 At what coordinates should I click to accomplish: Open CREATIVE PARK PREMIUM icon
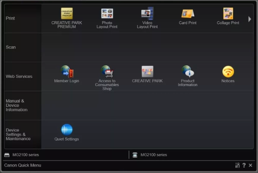67,13
